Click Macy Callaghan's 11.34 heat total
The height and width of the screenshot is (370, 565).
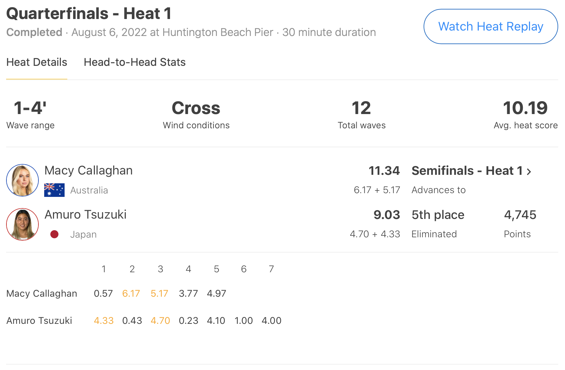(x=384, y=171)
